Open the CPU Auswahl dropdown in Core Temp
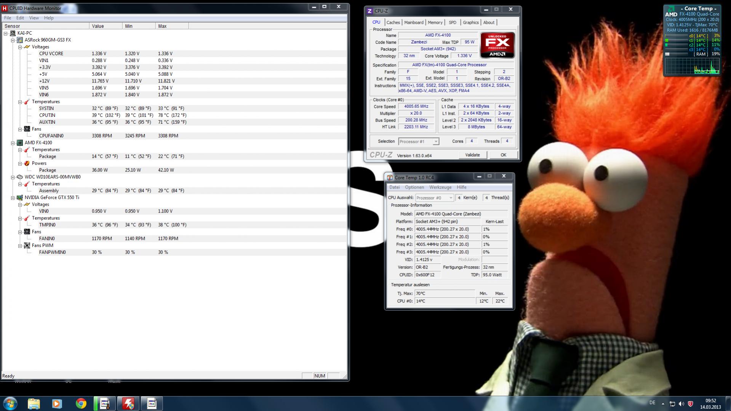The image size is (731, 411). tap(434, 198)
